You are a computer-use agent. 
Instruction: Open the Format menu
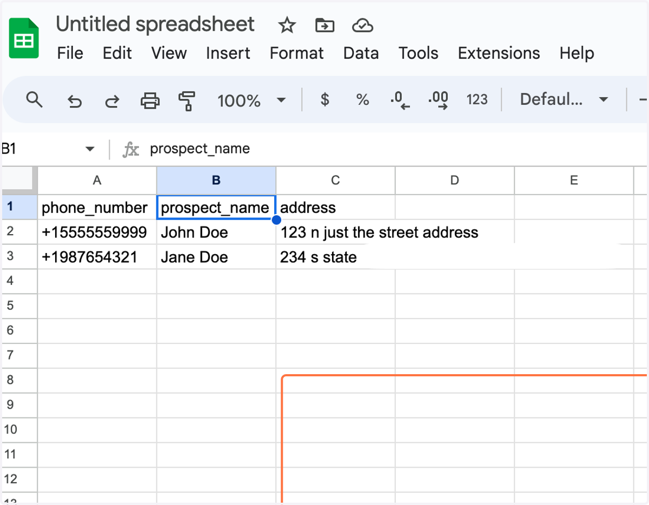296,53
